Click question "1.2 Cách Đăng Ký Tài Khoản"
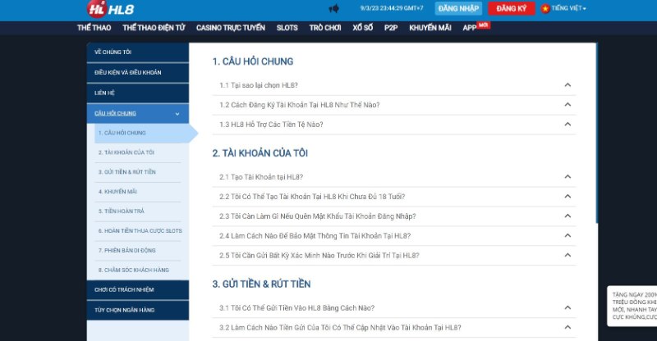This screenshot has width=657, height=341. [300, 105]
